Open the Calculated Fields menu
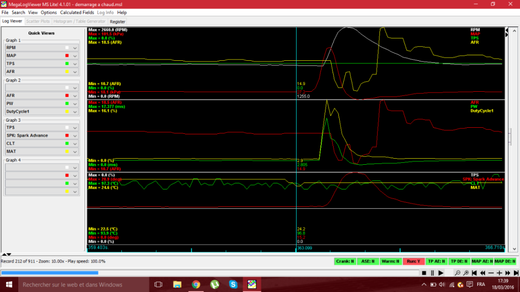520x292 pixels. (x=77, y=13)
